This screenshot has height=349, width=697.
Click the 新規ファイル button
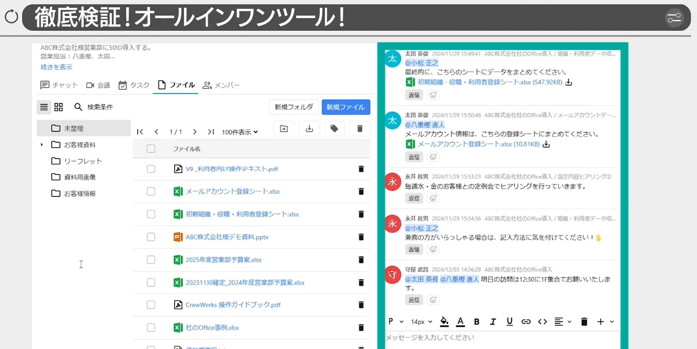pyautogui.click(x=346, y=107)
